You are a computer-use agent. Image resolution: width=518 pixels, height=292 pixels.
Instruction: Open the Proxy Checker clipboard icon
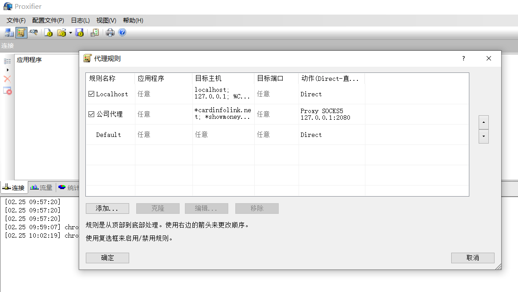tap(95, 32)
